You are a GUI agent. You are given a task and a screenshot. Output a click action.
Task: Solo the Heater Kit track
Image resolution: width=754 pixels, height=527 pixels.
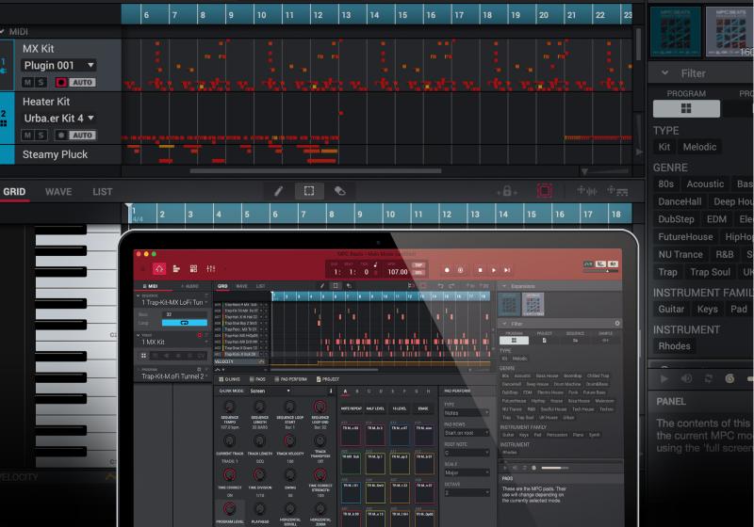41,136
